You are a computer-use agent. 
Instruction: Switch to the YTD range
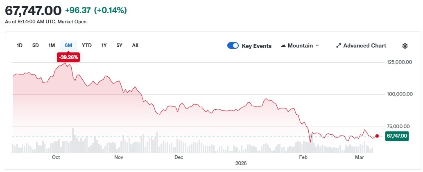tap(86, 45)
